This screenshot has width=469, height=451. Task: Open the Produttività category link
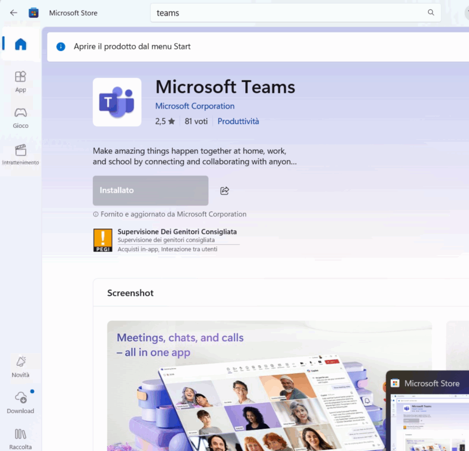pos(238,121)
